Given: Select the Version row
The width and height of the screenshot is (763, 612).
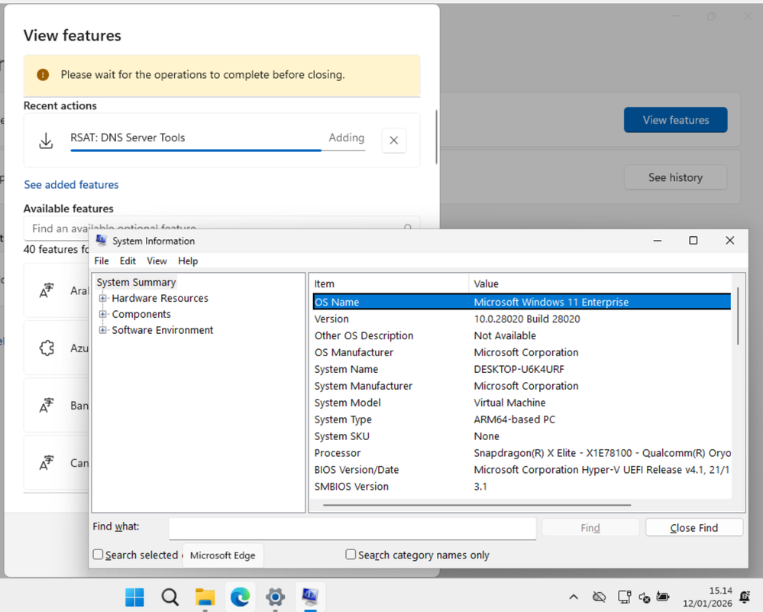Looking at the screenshot, I should (x=522, y=319).
